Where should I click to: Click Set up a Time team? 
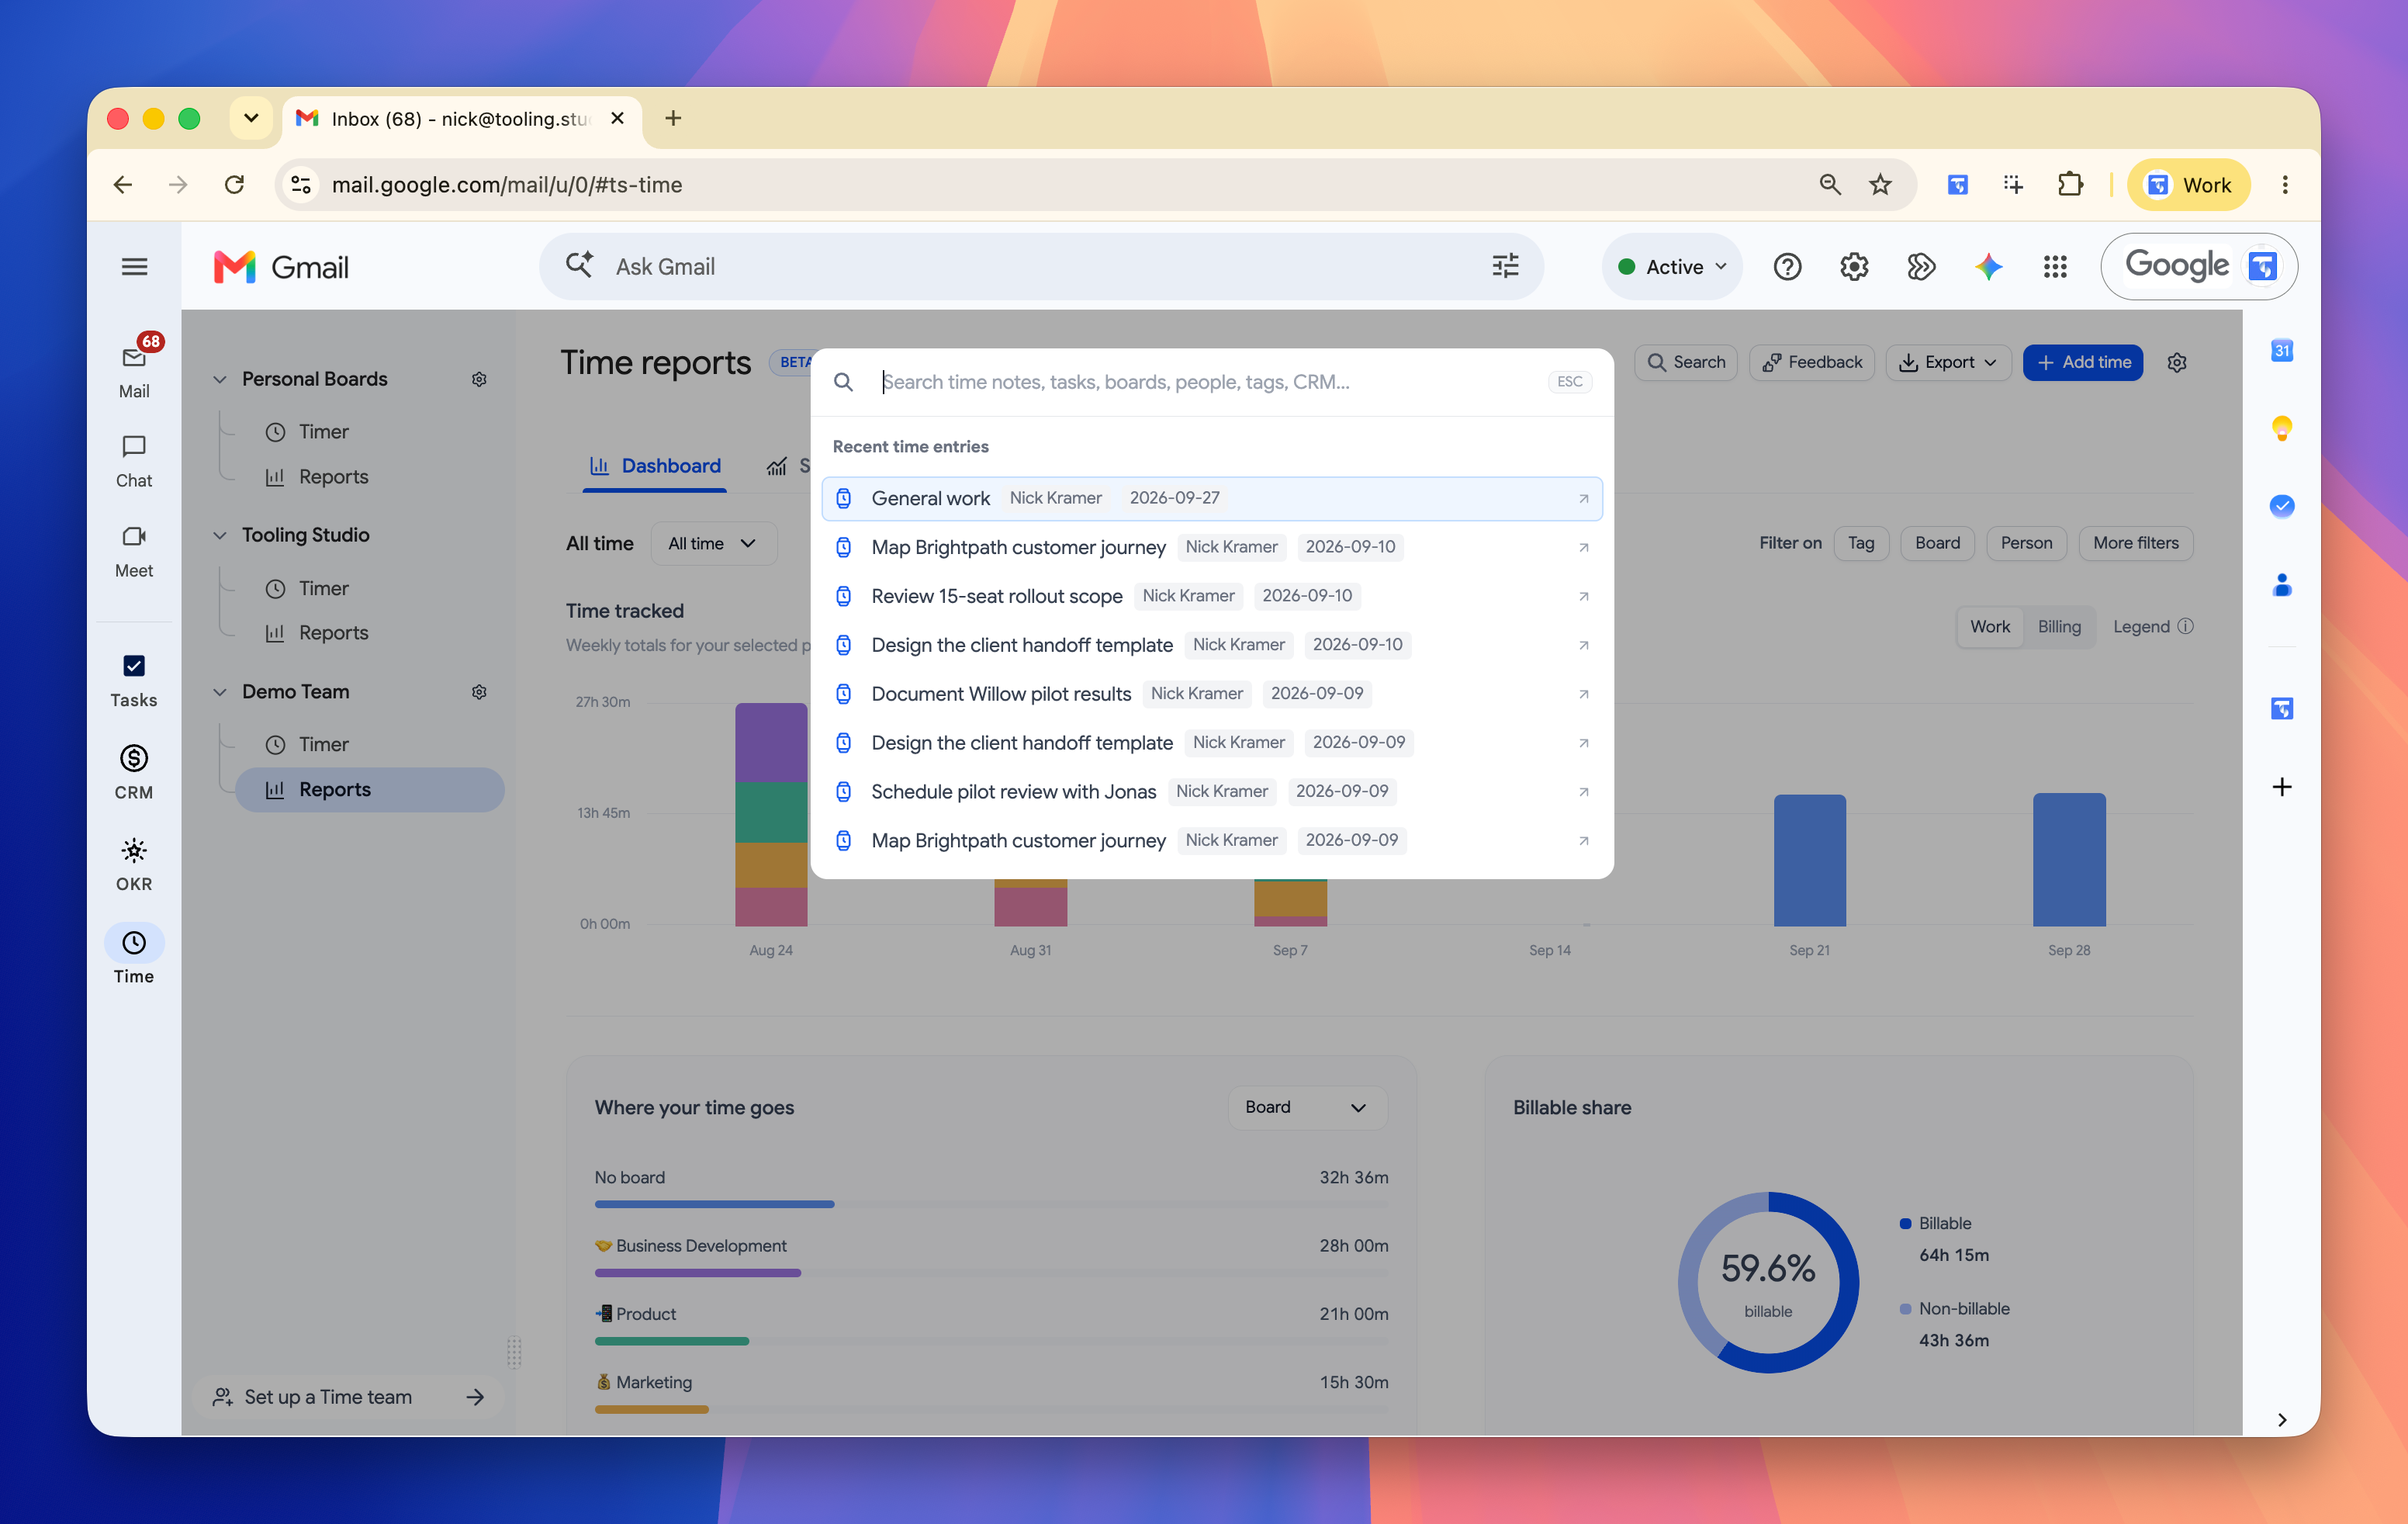(348, 1397)
